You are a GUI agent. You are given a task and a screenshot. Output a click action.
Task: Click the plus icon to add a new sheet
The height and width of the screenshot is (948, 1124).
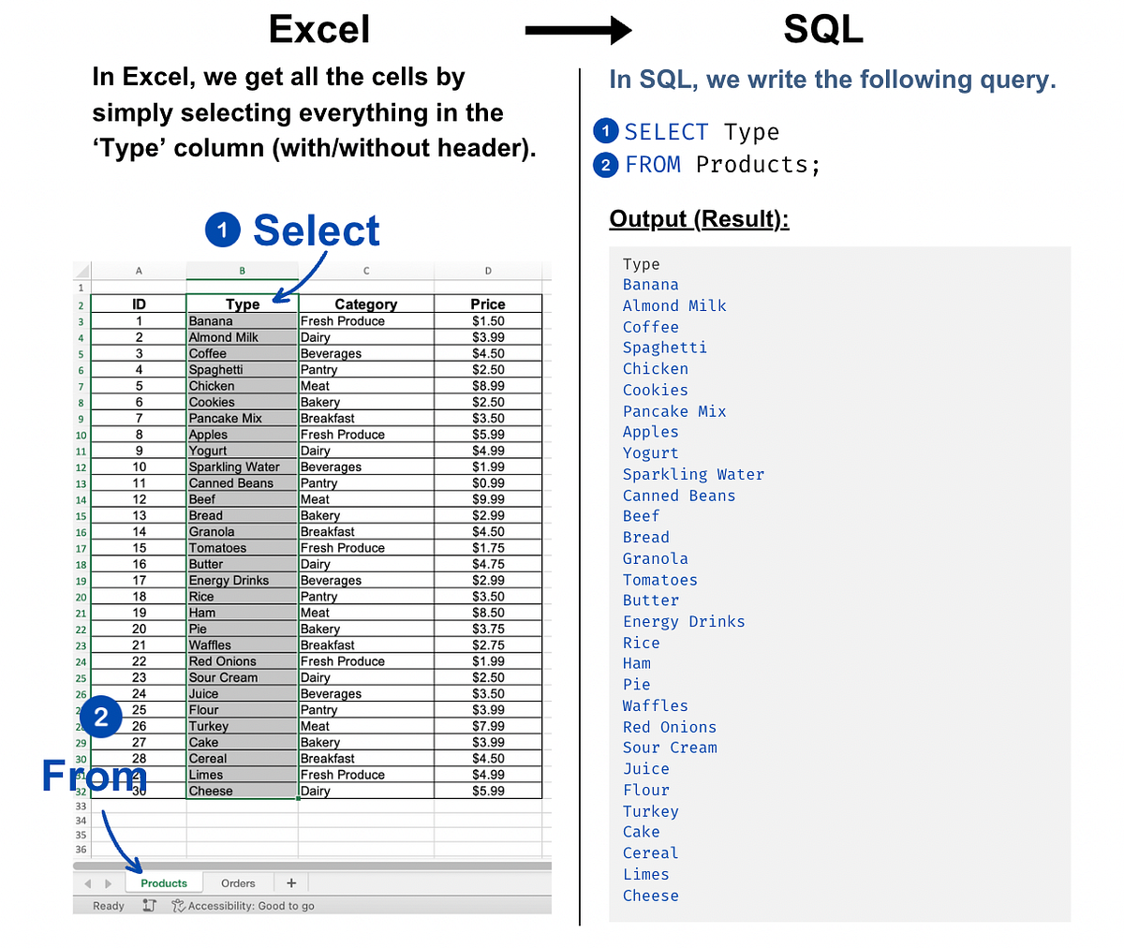[290, 882]
